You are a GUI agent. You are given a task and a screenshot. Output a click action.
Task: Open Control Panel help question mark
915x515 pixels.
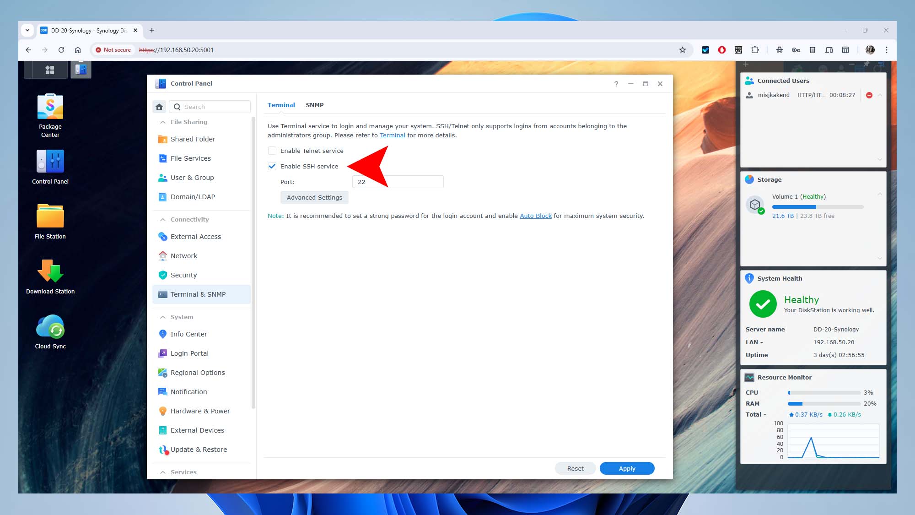coord(616,84)
